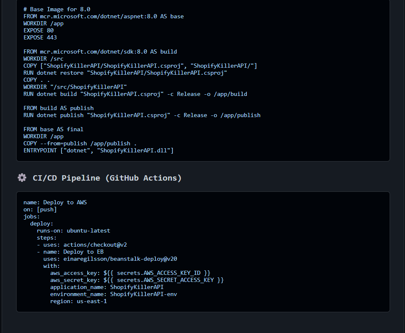Image resolution: width=405 pixels, height=333 pixels.
Task: Click the aspnet:8.0 AS base FROM line
Action: [103, 16]
